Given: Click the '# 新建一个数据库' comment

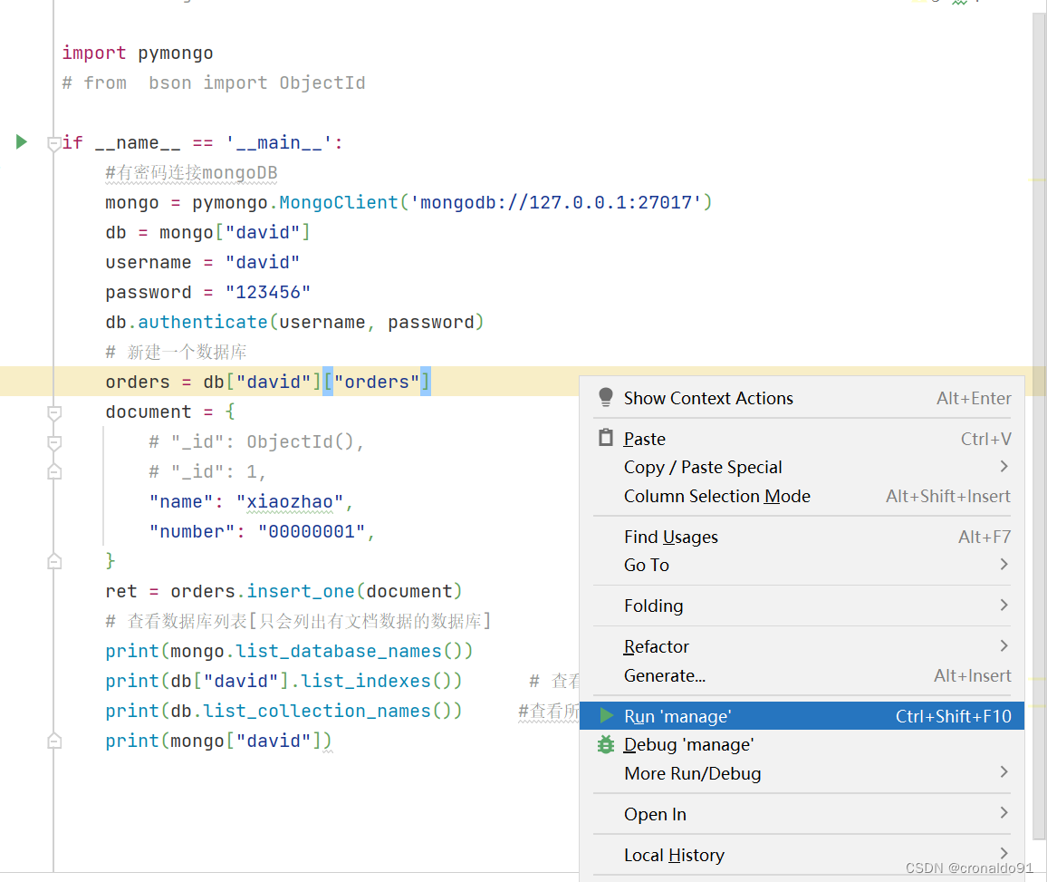Looking at the screenshot, I should tap(177, 352).
